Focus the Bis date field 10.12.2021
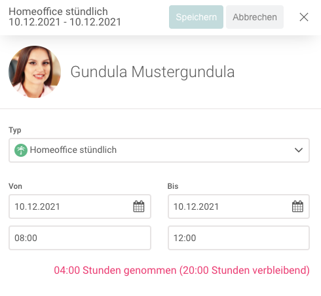The width and height of the screenshot is (321, 296). tap(238, 206)
